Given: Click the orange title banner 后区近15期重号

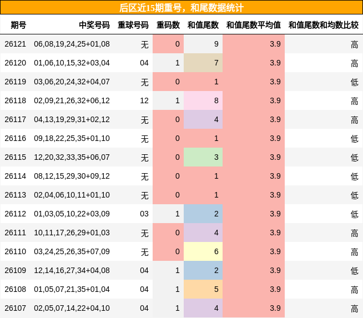Looking at the screenshot, I should coord(181,8).
